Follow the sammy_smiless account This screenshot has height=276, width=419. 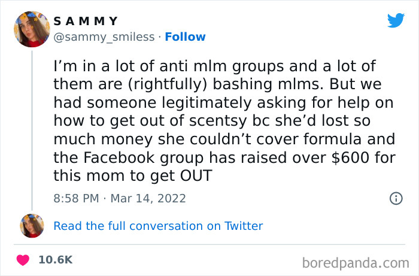pyautogui.click(x=185, y=37)
